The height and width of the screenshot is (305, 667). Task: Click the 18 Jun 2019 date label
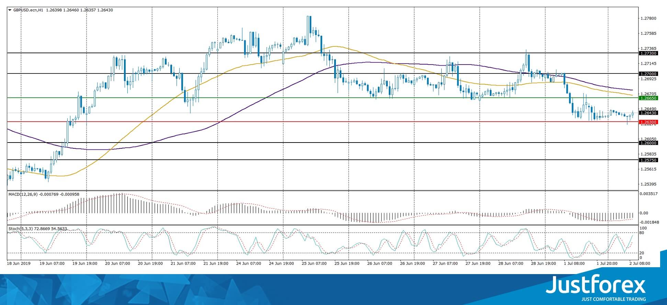[x=19, y=263]
